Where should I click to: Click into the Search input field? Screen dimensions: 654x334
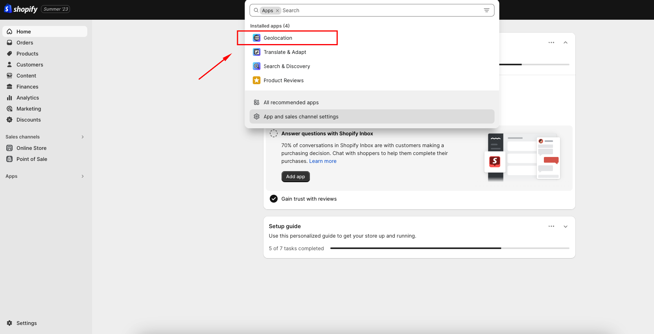tap(378, 10)
